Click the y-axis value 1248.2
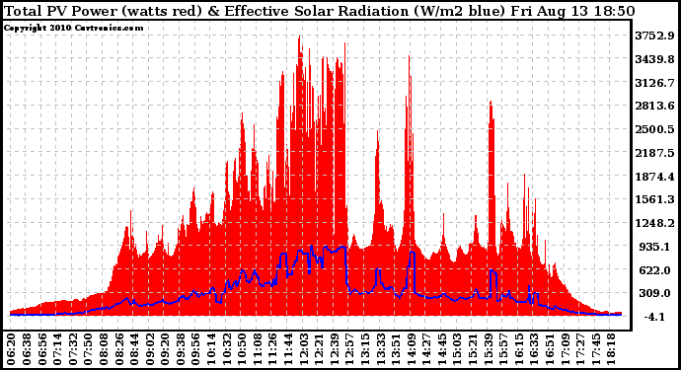 (654, 223)
